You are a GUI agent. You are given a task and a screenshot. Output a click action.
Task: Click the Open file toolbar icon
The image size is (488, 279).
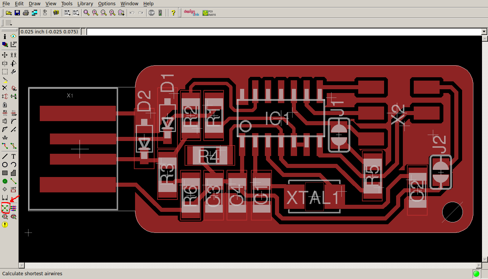point(9,13)
